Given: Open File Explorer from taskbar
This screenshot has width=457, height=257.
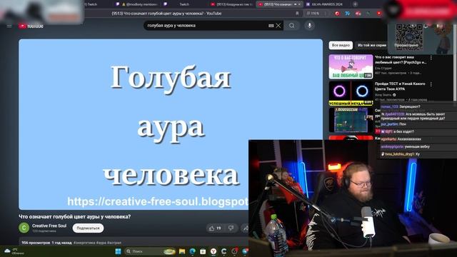Looking at the screenshot, I should [182, 251].
